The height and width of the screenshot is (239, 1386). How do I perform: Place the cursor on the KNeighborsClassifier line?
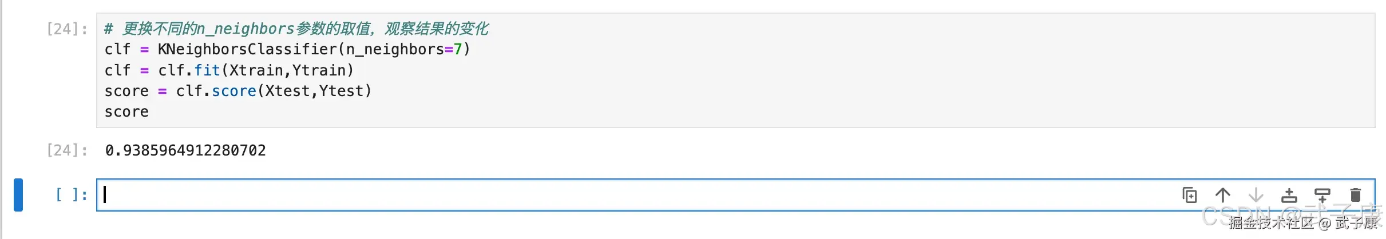[287, 49]
